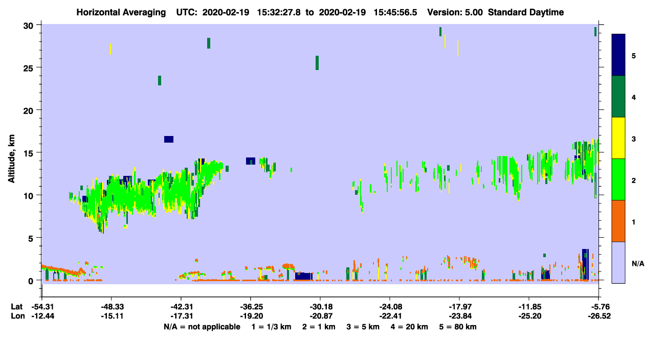This screenshot has width=665, height=341.
Task: Click the color bar label '2'
Action: [634, 180]
